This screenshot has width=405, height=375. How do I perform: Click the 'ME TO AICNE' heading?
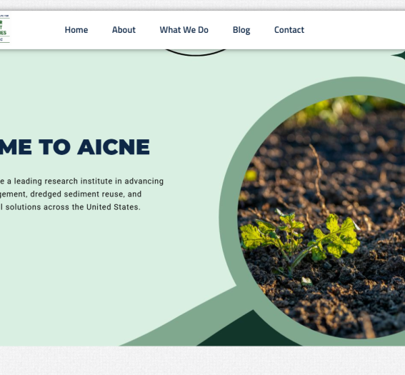pyautogui.click(x=74, y=147)
